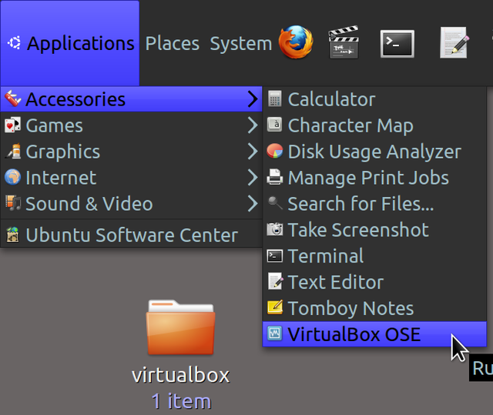Launch VirtualBox OSE entry
The image size is (493, 415).
(374, 333)
